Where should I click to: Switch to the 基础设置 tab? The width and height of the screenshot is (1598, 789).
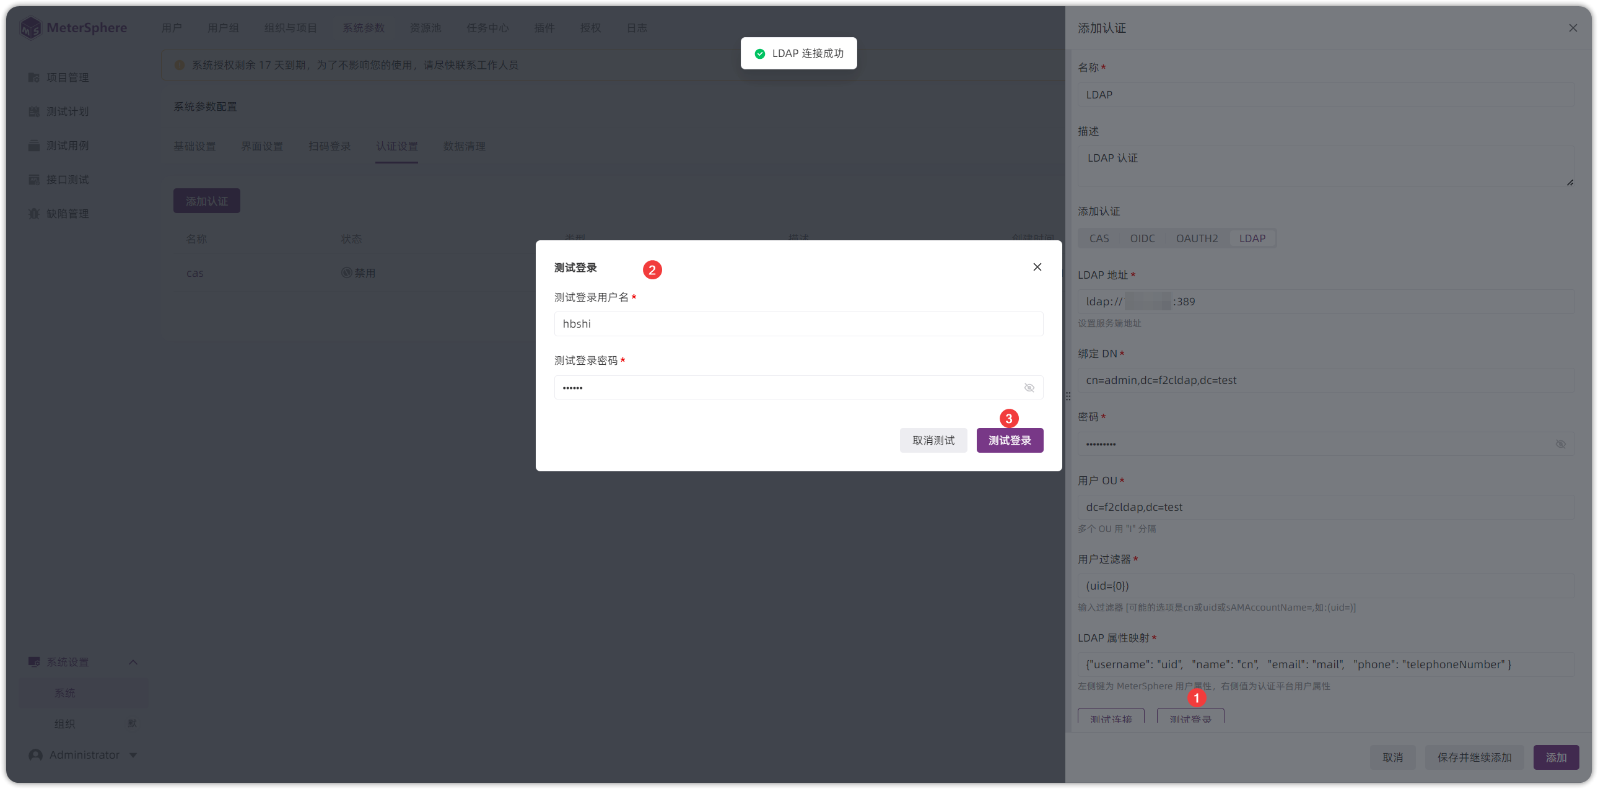[x=194, y=146]
